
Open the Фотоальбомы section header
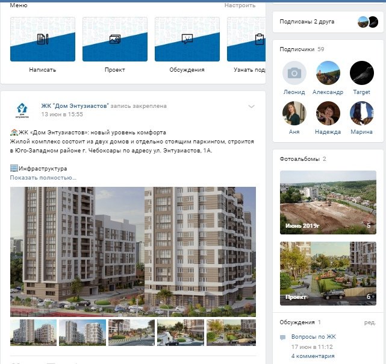point(303,159)
